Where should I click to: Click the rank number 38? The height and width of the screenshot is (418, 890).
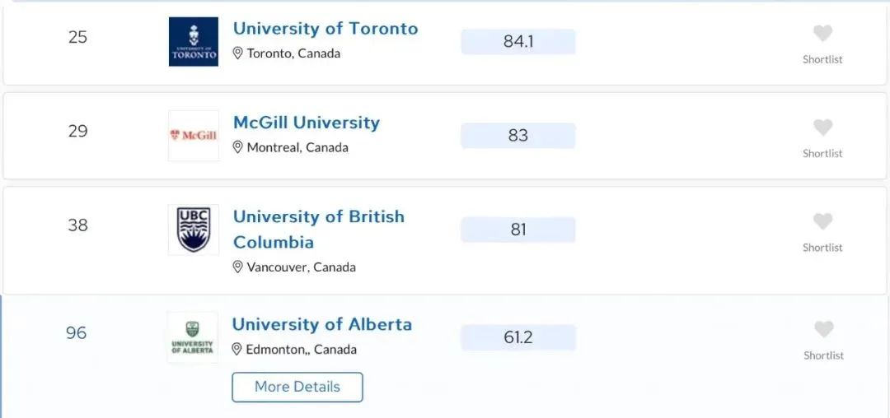click(x=77, y=225)
